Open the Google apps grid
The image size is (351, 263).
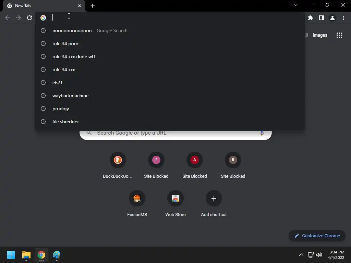(339, 35)
